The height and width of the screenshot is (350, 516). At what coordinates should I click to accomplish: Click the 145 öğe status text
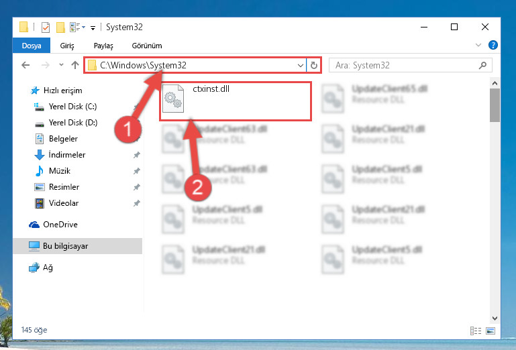tap(34, 330)
